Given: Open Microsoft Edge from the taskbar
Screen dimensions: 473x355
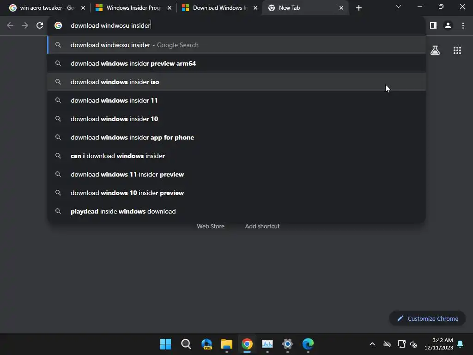Looking at the screenshot, I should point(308,344).
